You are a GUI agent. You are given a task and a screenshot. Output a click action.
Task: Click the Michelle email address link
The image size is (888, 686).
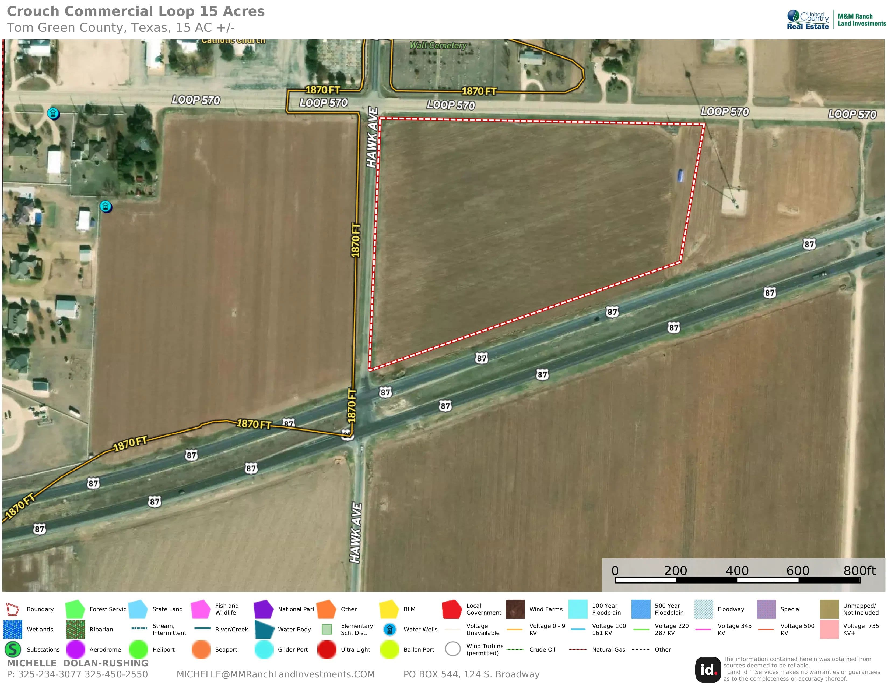[275, 675]
